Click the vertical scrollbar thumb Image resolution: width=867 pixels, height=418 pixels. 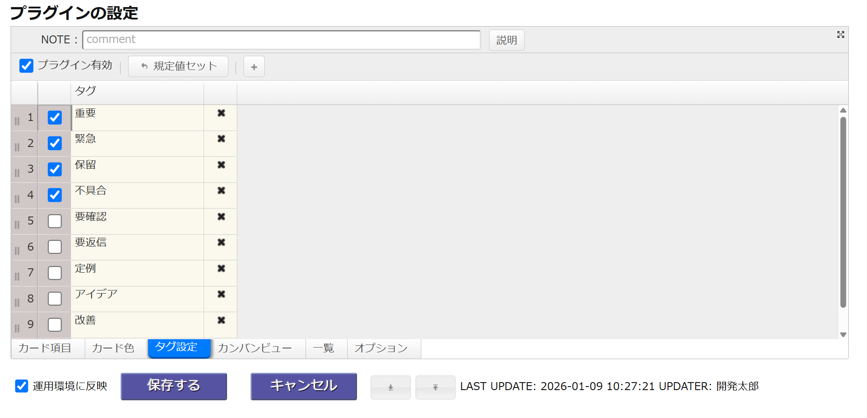click(843, 212)
